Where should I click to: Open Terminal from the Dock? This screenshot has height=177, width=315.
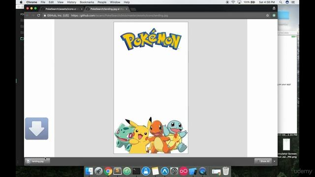(136, 171)
